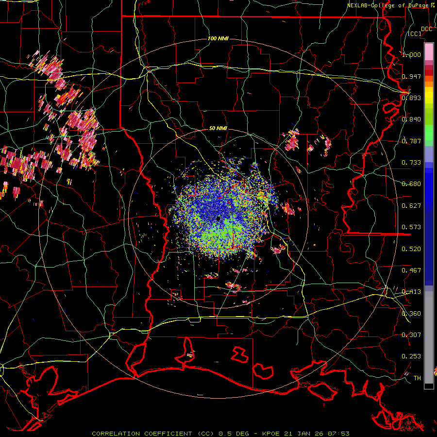437x437 pixels.
Task: Click the 0.627 color scale value
Action: pos(411,205)
